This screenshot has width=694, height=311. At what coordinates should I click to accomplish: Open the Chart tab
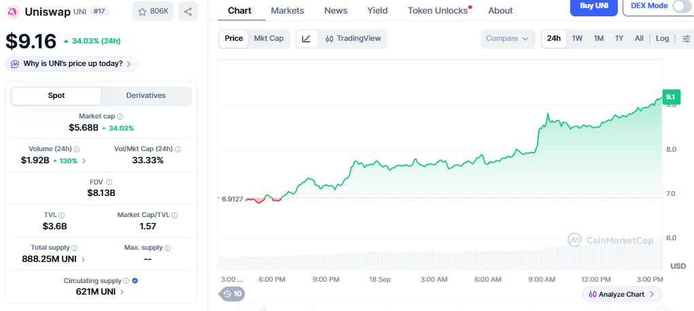239,11
